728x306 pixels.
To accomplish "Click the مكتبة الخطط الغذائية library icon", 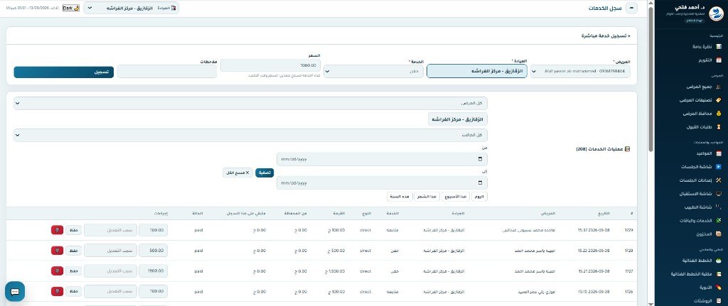I will point(719,274).
